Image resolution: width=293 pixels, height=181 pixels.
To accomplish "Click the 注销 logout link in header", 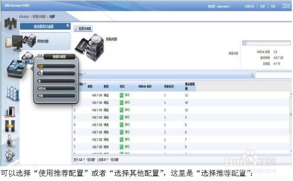I will [263, 6].
